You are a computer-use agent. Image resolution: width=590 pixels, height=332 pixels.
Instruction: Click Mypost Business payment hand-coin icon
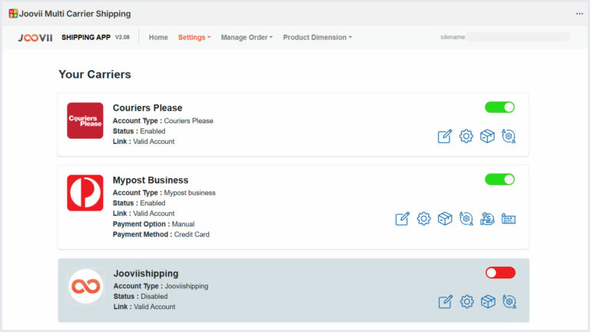(487, 219)
